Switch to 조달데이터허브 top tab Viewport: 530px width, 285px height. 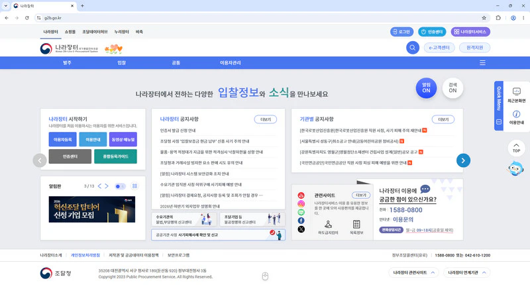[95, 32]
